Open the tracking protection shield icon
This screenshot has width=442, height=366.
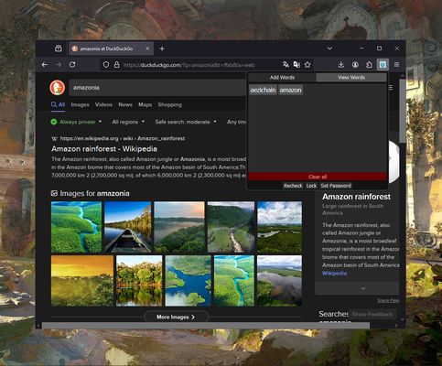106,65
